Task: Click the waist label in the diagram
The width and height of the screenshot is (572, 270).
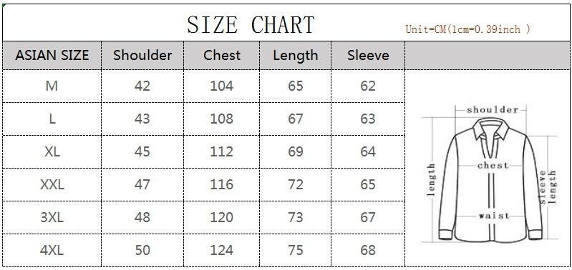Action: click(494, 216)
